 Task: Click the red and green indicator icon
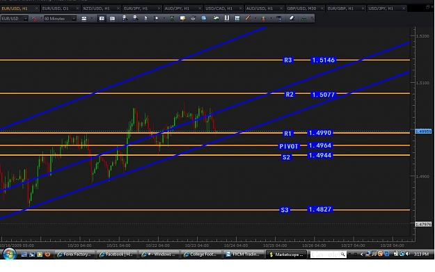tap(263, 19)
